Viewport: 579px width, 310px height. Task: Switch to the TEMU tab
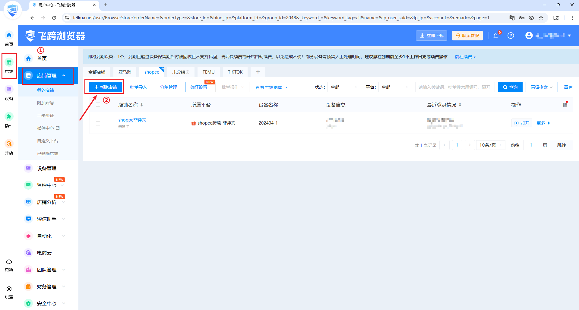tap(208, 72)
